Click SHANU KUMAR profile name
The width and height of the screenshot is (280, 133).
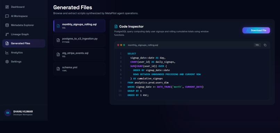point(23,111)
